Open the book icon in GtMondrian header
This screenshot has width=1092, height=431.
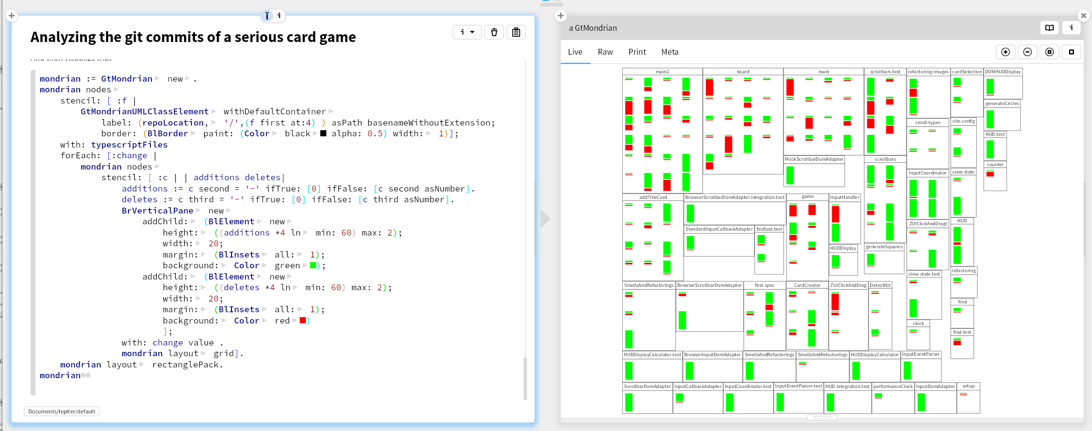(1049, 28)
